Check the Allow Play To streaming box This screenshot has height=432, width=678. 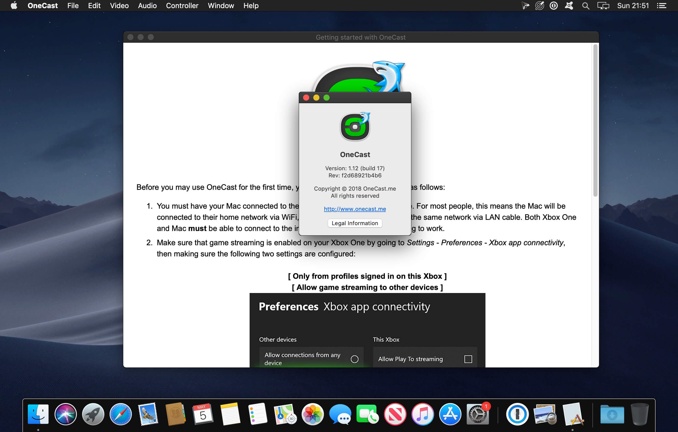[468, 359]
